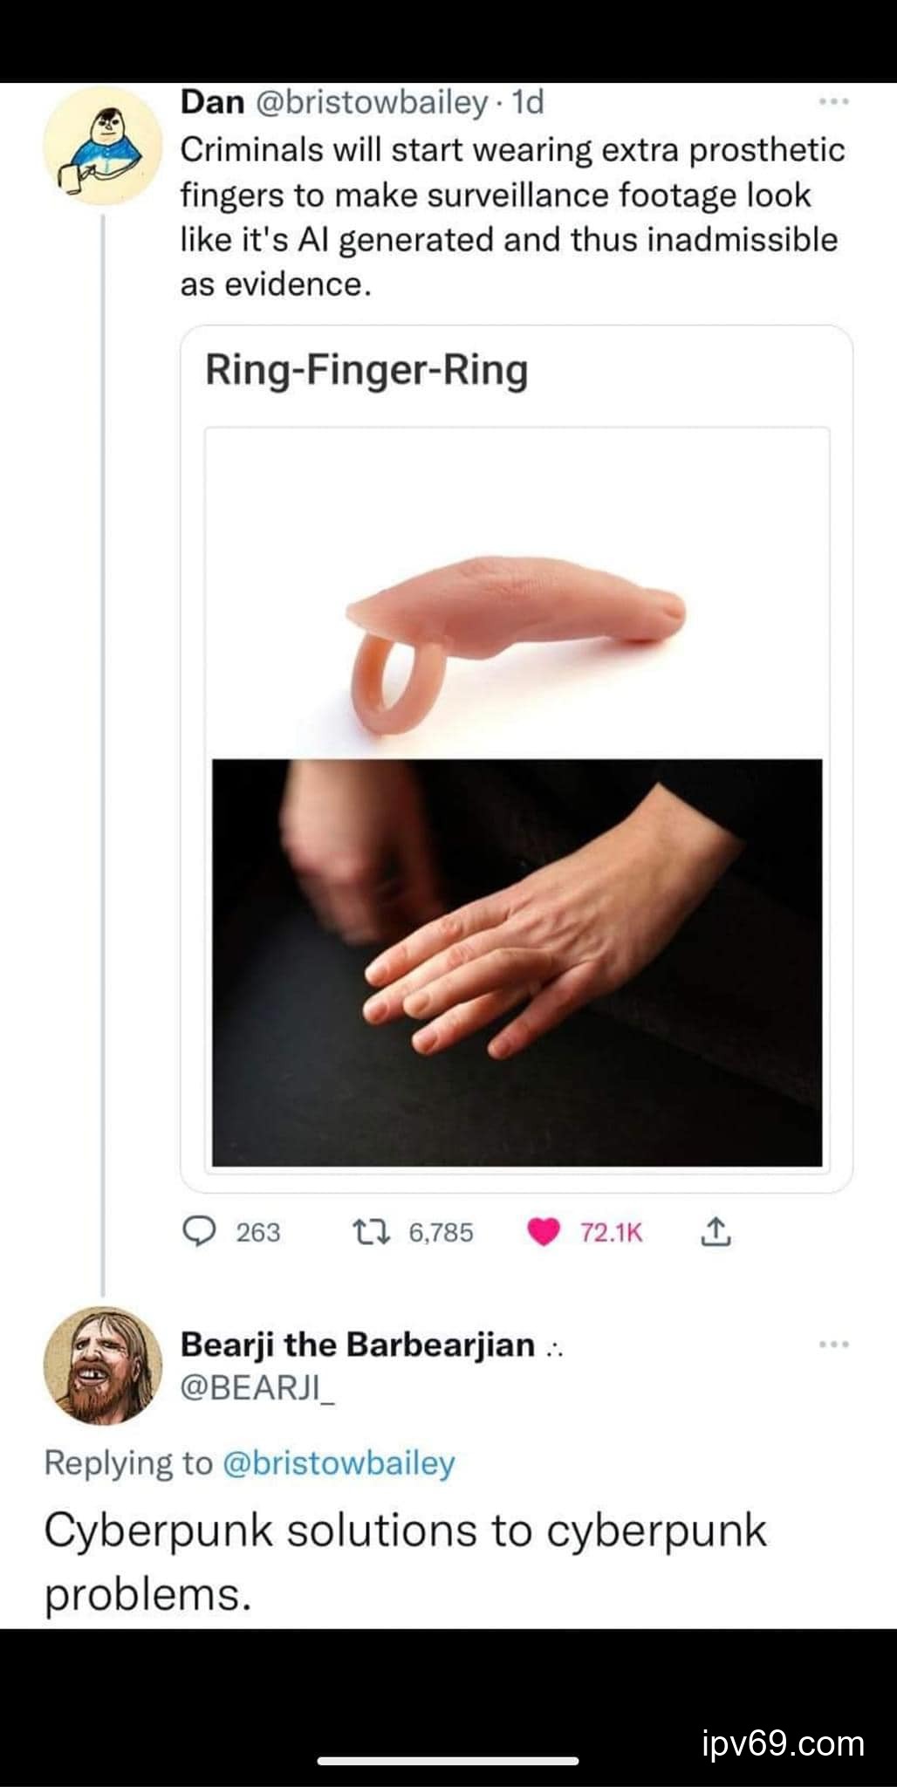Image resolution: width=897 pixels, height=1787 pixels.
Task: Click the display name Dan
Action: tap(212, 103)
